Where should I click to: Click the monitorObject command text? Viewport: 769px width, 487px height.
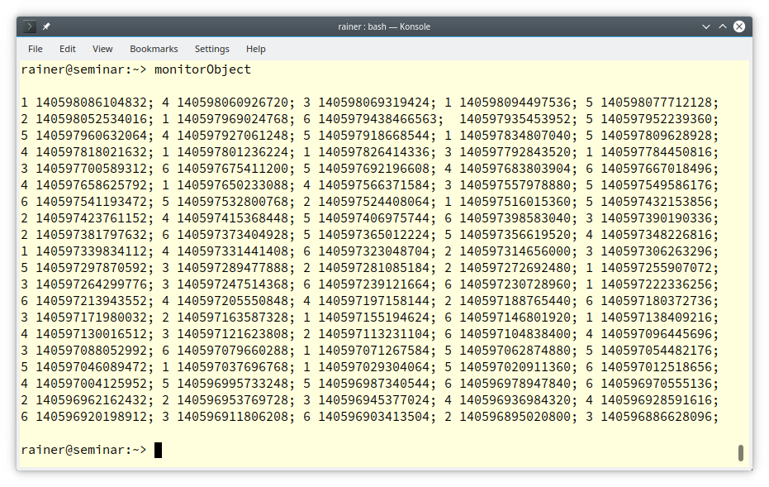tap(202, 69)
